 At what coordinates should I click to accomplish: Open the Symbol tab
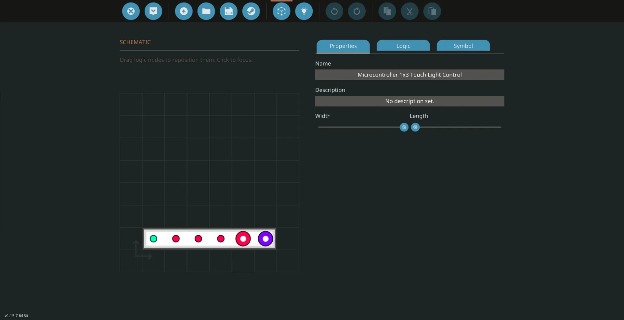click(463, 46)
